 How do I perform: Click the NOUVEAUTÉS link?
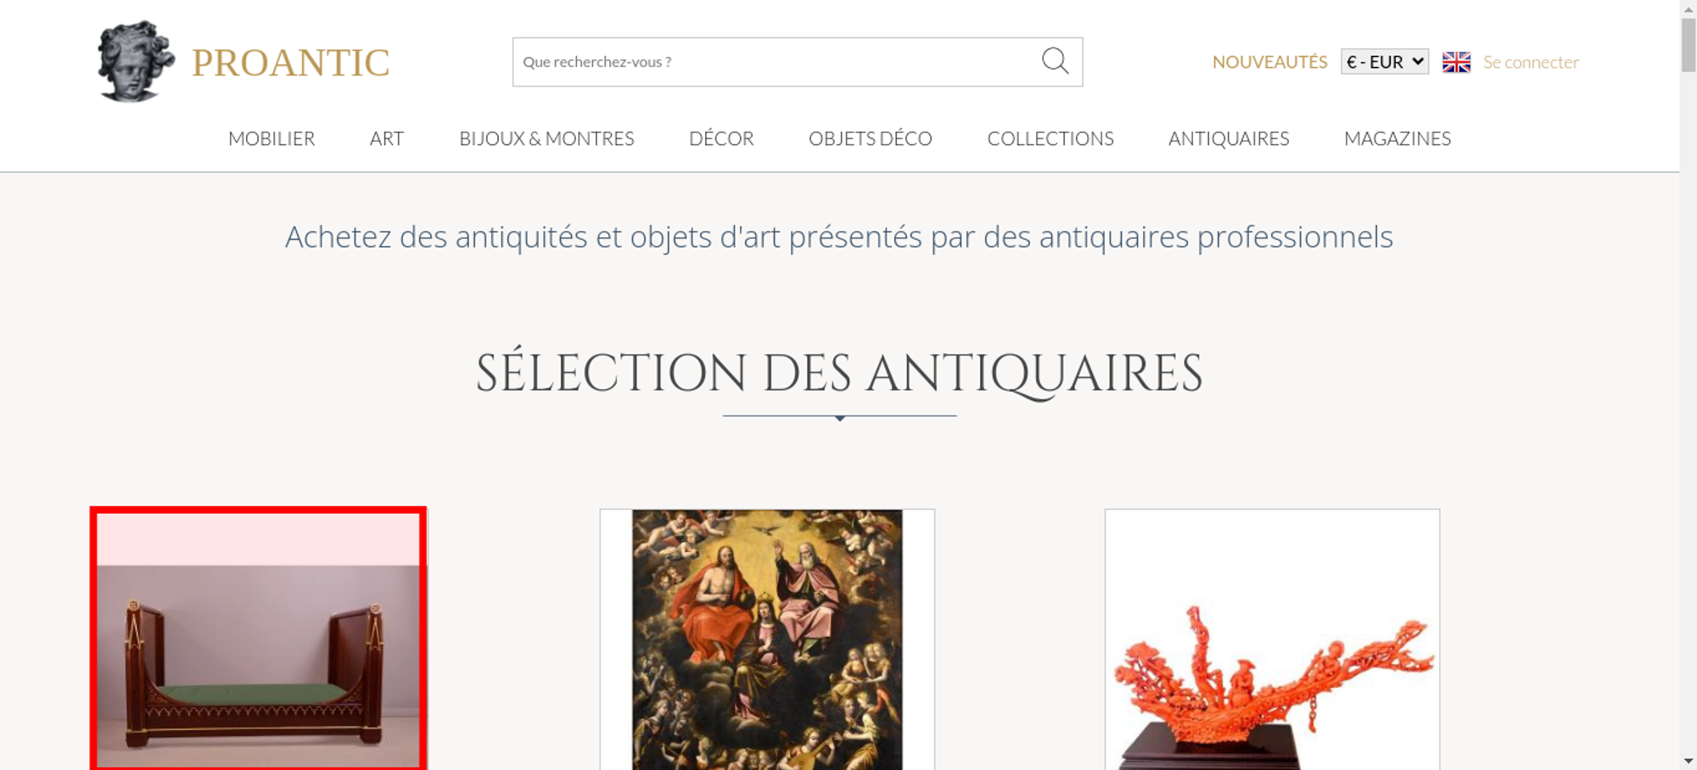(x=1269, y=62)
